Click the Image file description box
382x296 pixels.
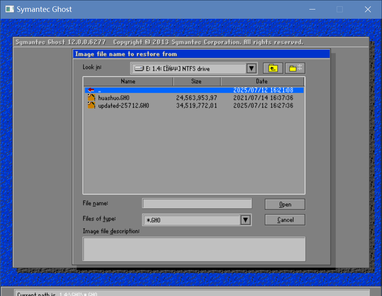click(x=194, y=249)
